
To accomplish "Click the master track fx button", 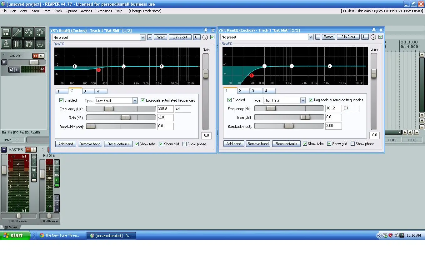I will [34, 176].
